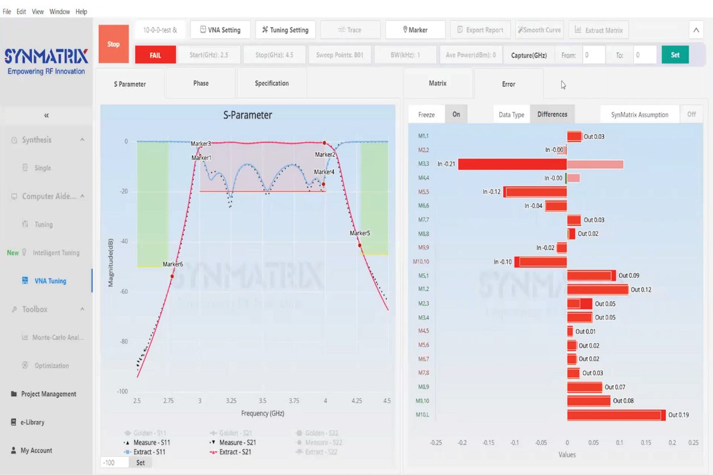Click the Capture From input field
This screenshot has height=475, width=713.
(x=594, y=55)
